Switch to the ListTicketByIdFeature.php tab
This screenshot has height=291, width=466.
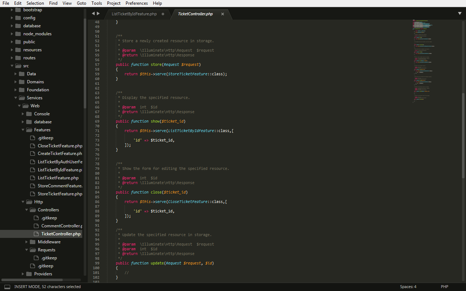(x=134, y=14)
